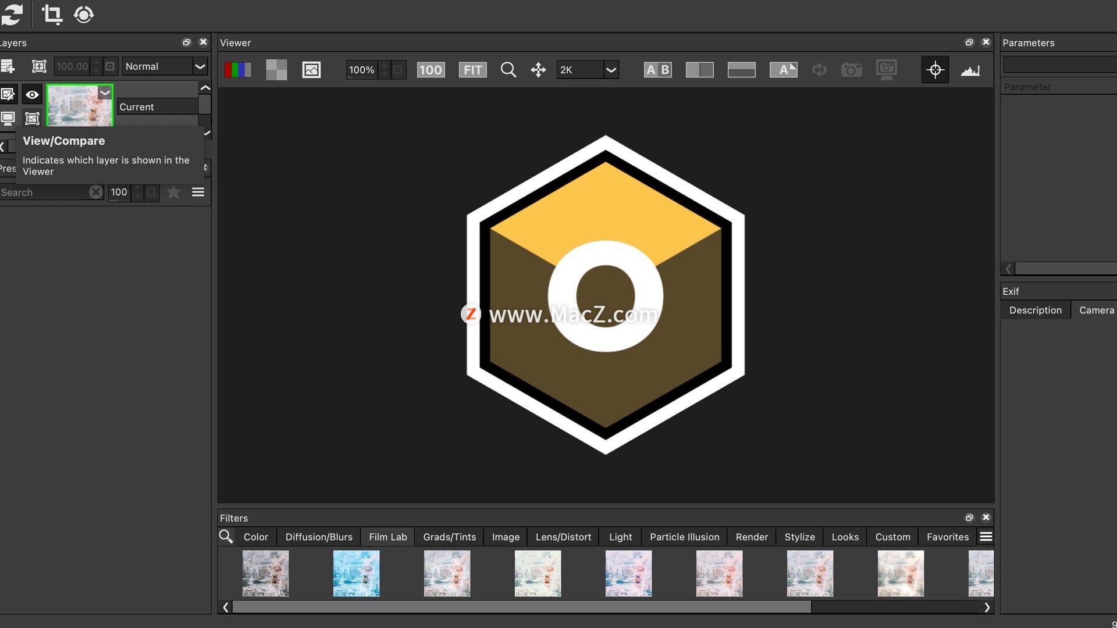
Task: Toggle the A corner overlay compare view
Action: 783,70
